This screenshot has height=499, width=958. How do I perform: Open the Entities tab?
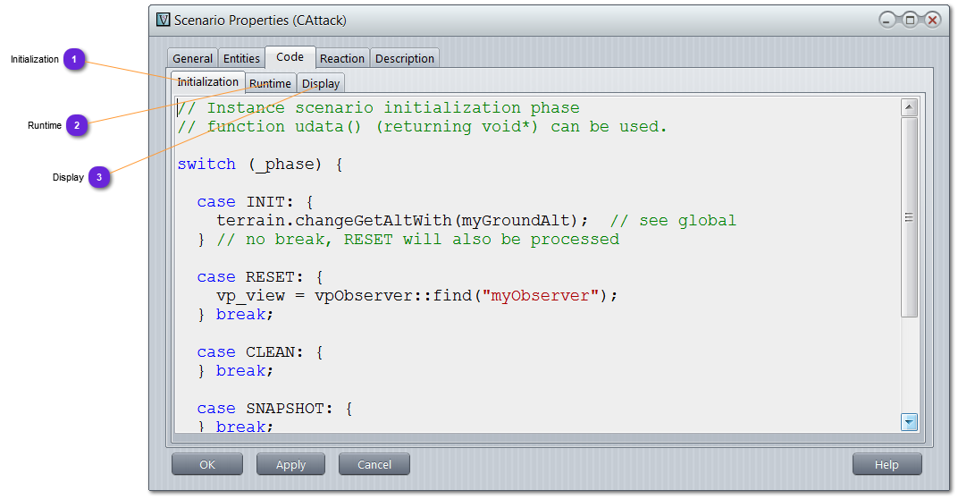[x=241, y=59]
